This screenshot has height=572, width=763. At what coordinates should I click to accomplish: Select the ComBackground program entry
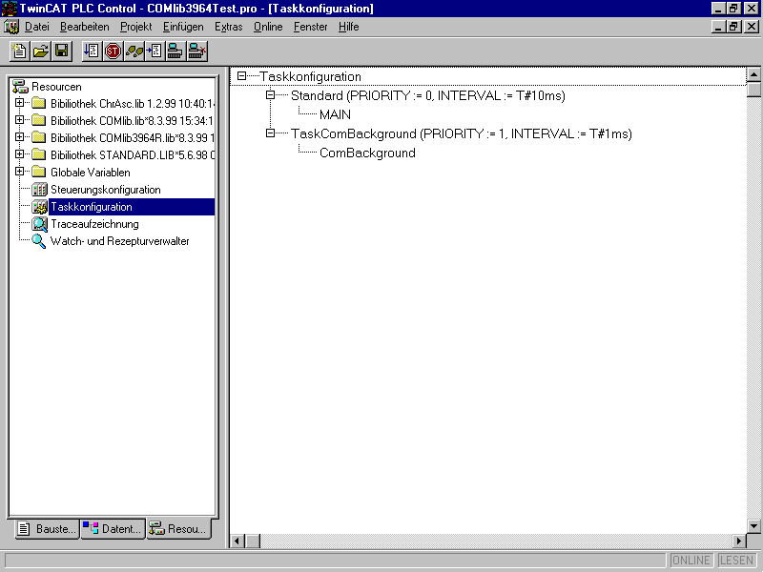(367, 153)
